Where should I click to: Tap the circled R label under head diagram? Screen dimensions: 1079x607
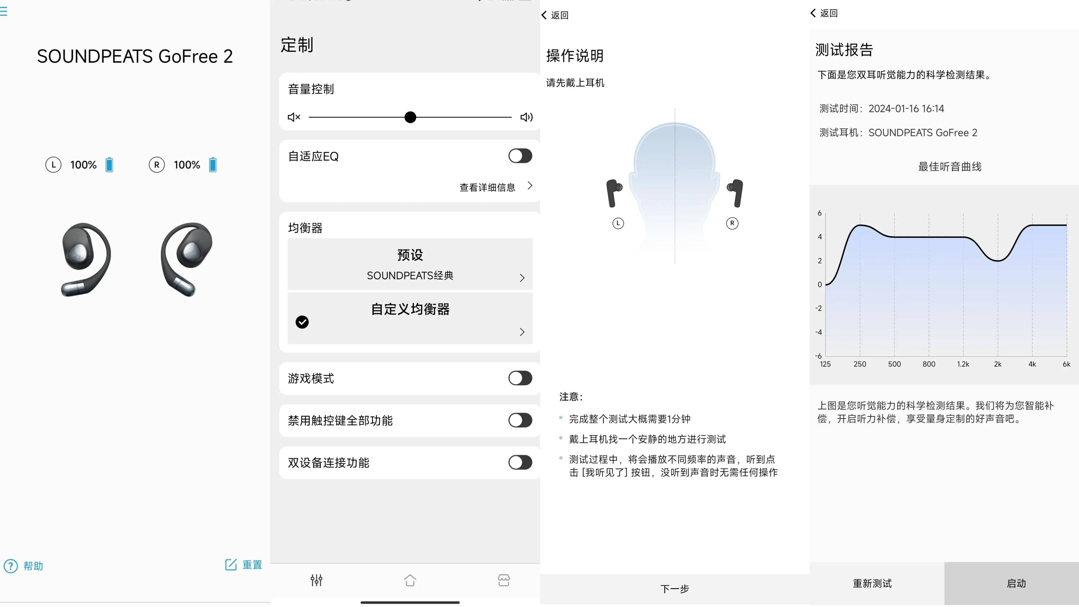click(732, 223)
